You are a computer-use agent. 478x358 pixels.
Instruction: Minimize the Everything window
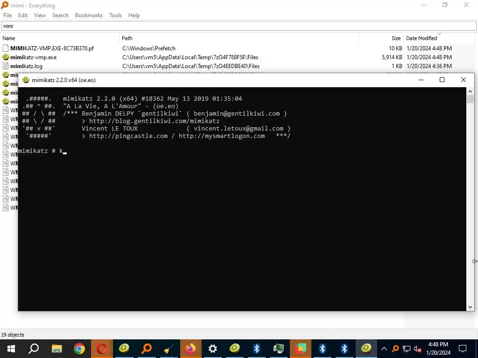[423, 5]
